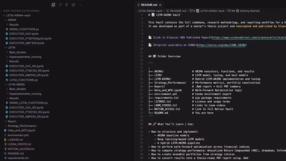The height and width of the screenshot is (161, 286).
Task: Click 'Preprint available on SSRN' link text
Action: click(174, 45)
